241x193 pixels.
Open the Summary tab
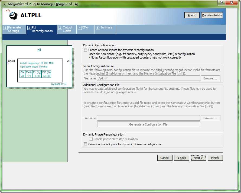click(106, 29)
